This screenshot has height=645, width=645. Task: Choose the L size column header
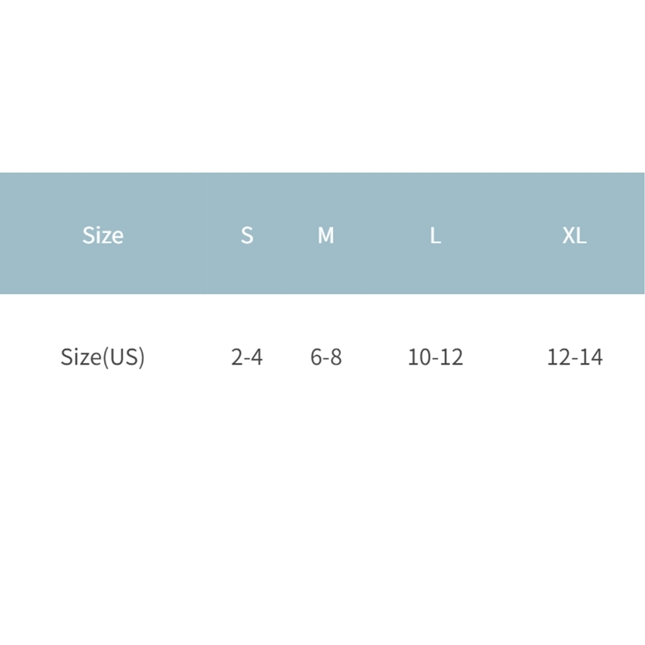click(x=435, y=235)
